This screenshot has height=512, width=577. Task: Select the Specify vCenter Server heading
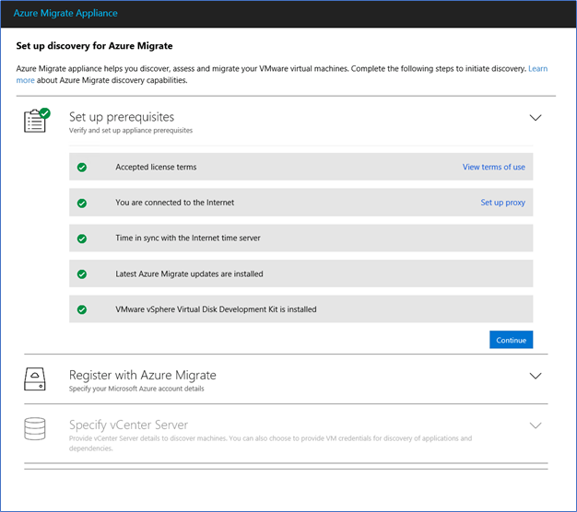pyautogui.click(x=128, y=425)
